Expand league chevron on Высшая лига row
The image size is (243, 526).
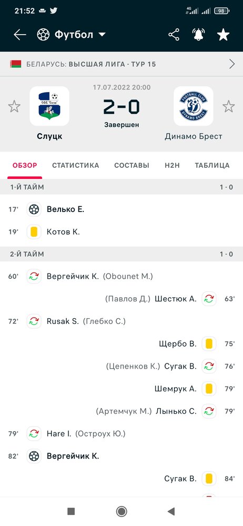[x=232, y=64]
